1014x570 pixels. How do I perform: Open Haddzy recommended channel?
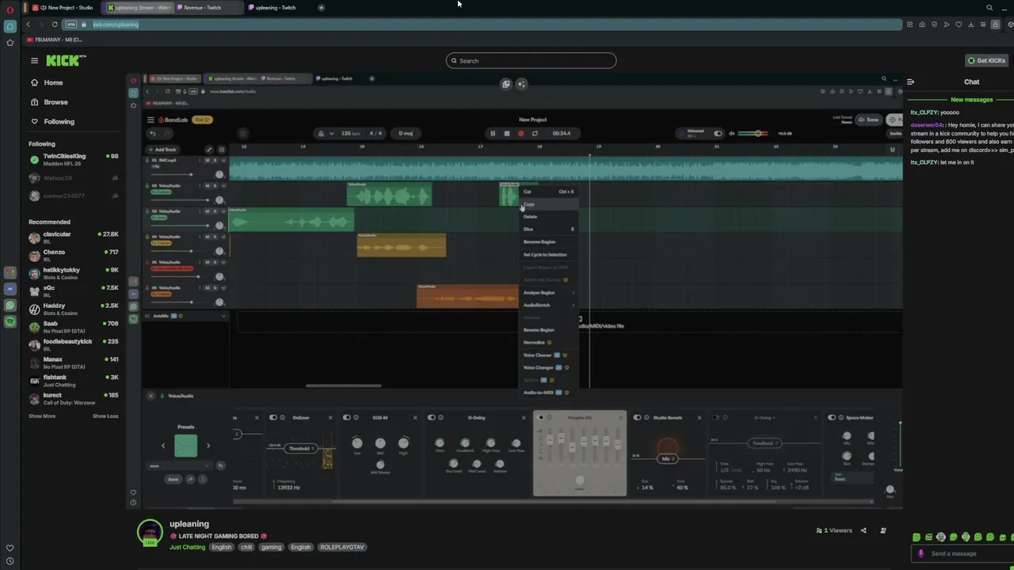coord(73,309)
